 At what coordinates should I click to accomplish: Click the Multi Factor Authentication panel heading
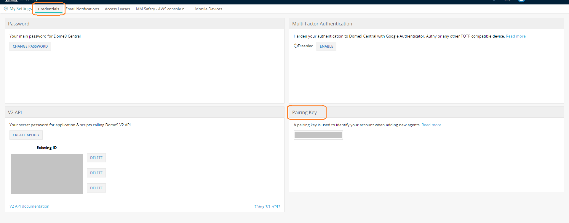click(x=322, y=24)
